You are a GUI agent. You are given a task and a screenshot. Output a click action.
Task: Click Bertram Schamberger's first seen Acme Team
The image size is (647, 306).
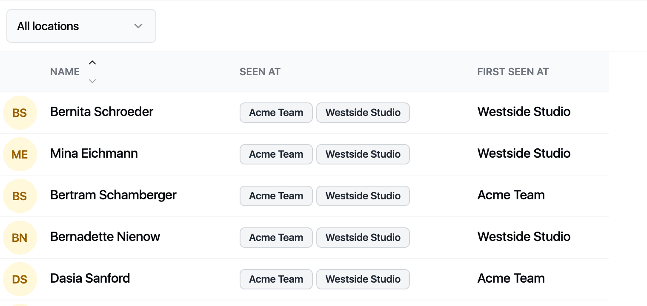coord(511,195)
